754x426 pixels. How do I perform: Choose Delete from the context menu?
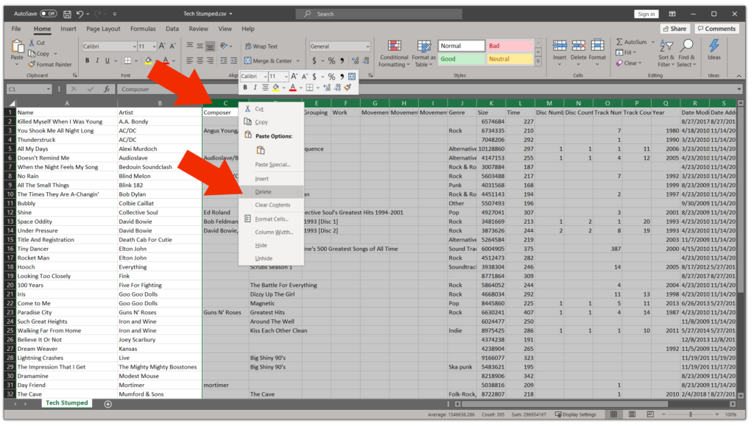[x=271, y=191]
